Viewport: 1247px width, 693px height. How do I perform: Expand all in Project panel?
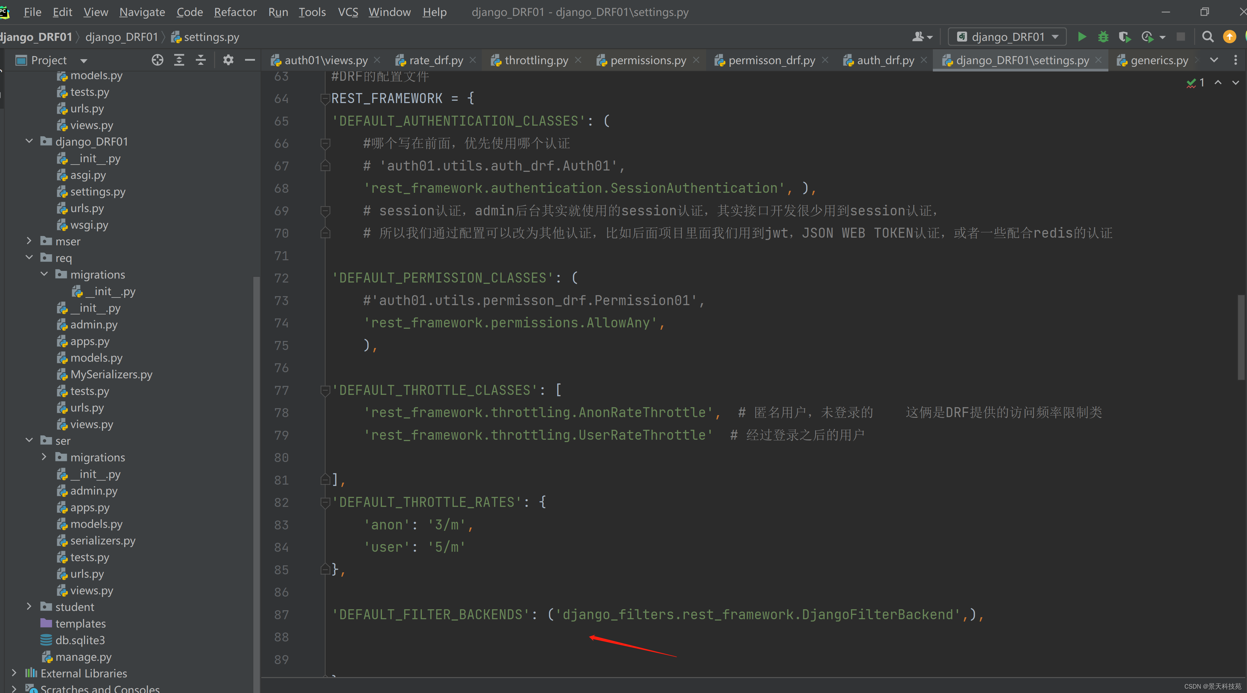tap(179, 60)
